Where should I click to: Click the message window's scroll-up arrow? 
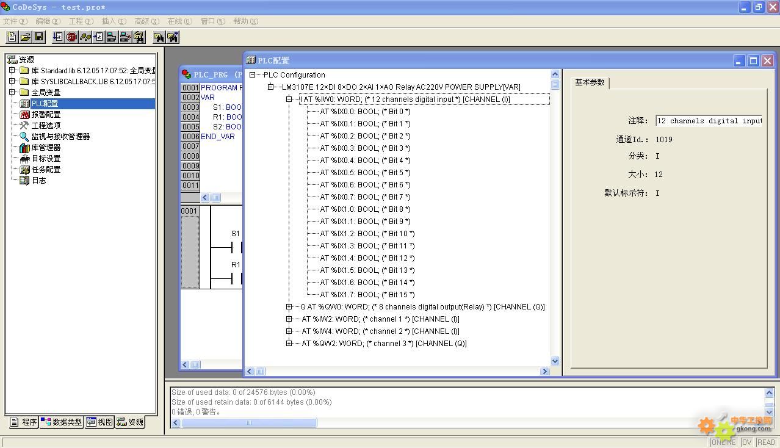click(769, 392)
